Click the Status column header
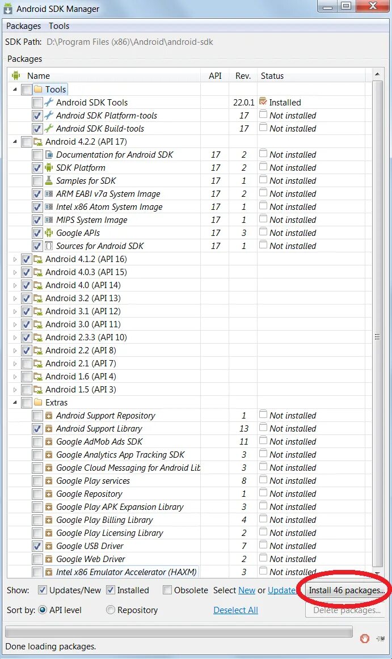Image resolution: width=392 pixels, height=659 pixels. tap(311, 75)
